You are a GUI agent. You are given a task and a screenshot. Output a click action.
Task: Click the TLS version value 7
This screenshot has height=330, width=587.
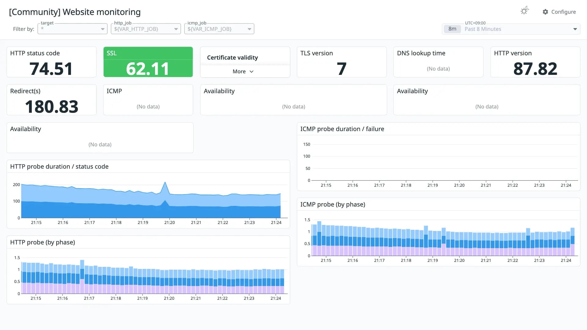pos(341,68)
